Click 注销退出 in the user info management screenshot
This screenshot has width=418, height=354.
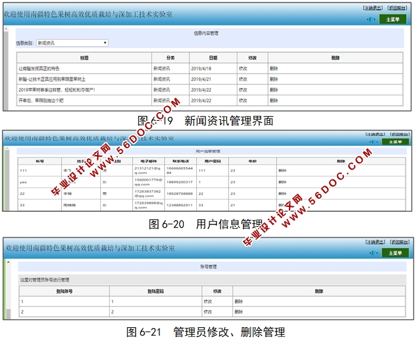(376, 134)
